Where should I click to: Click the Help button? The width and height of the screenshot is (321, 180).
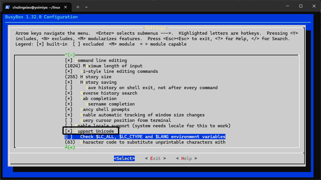[x=187, y=159]
